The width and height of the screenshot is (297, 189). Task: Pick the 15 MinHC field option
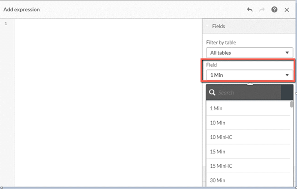(x=248, y=166)
